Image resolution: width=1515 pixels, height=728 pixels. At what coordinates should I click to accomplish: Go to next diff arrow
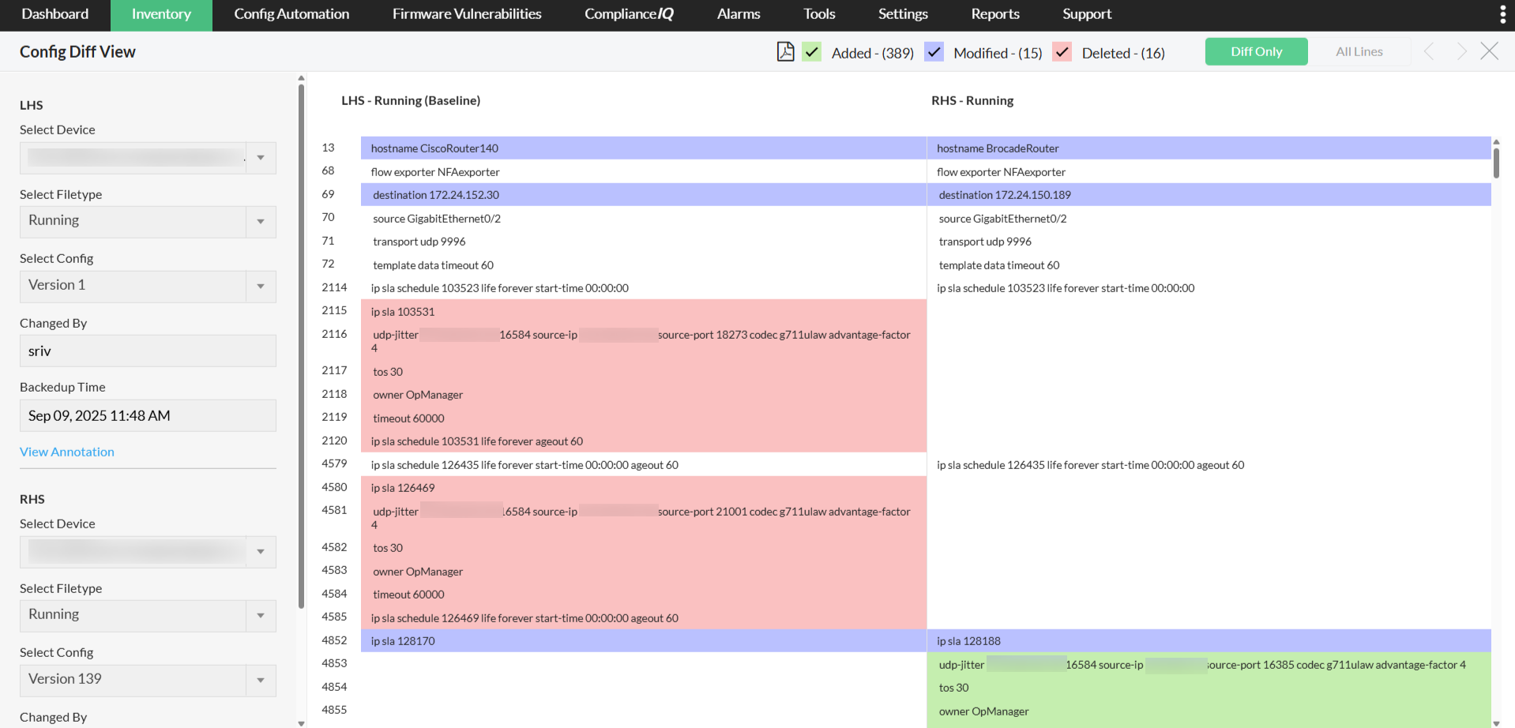point(1461,52)
